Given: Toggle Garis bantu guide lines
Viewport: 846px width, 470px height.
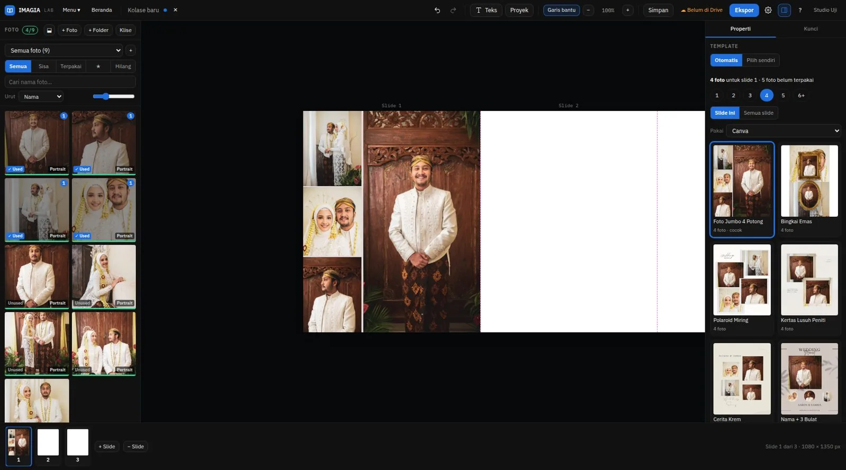Looking at the screenshot, I should coord(562,10).
